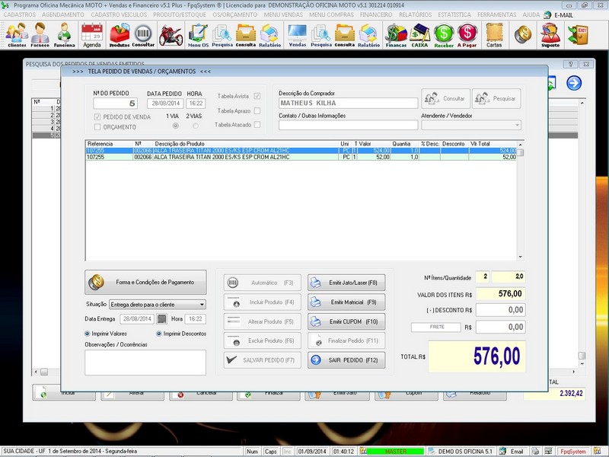The image size is (609, 457).
Task: Select highlighted product row with value 524,00
Action: coord(301,150)
